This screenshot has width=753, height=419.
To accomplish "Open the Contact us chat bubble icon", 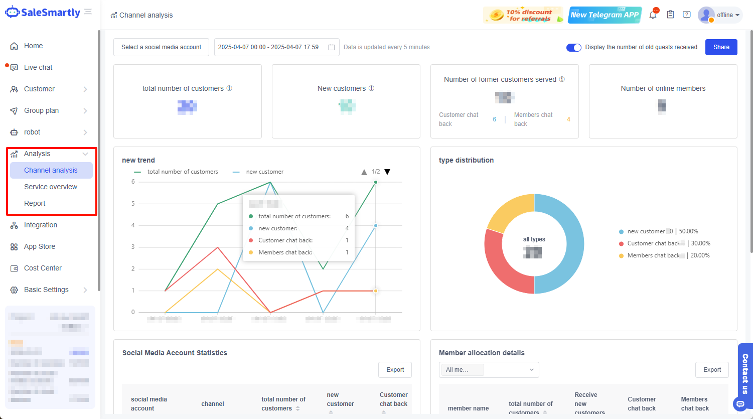I will click(740, 404).
